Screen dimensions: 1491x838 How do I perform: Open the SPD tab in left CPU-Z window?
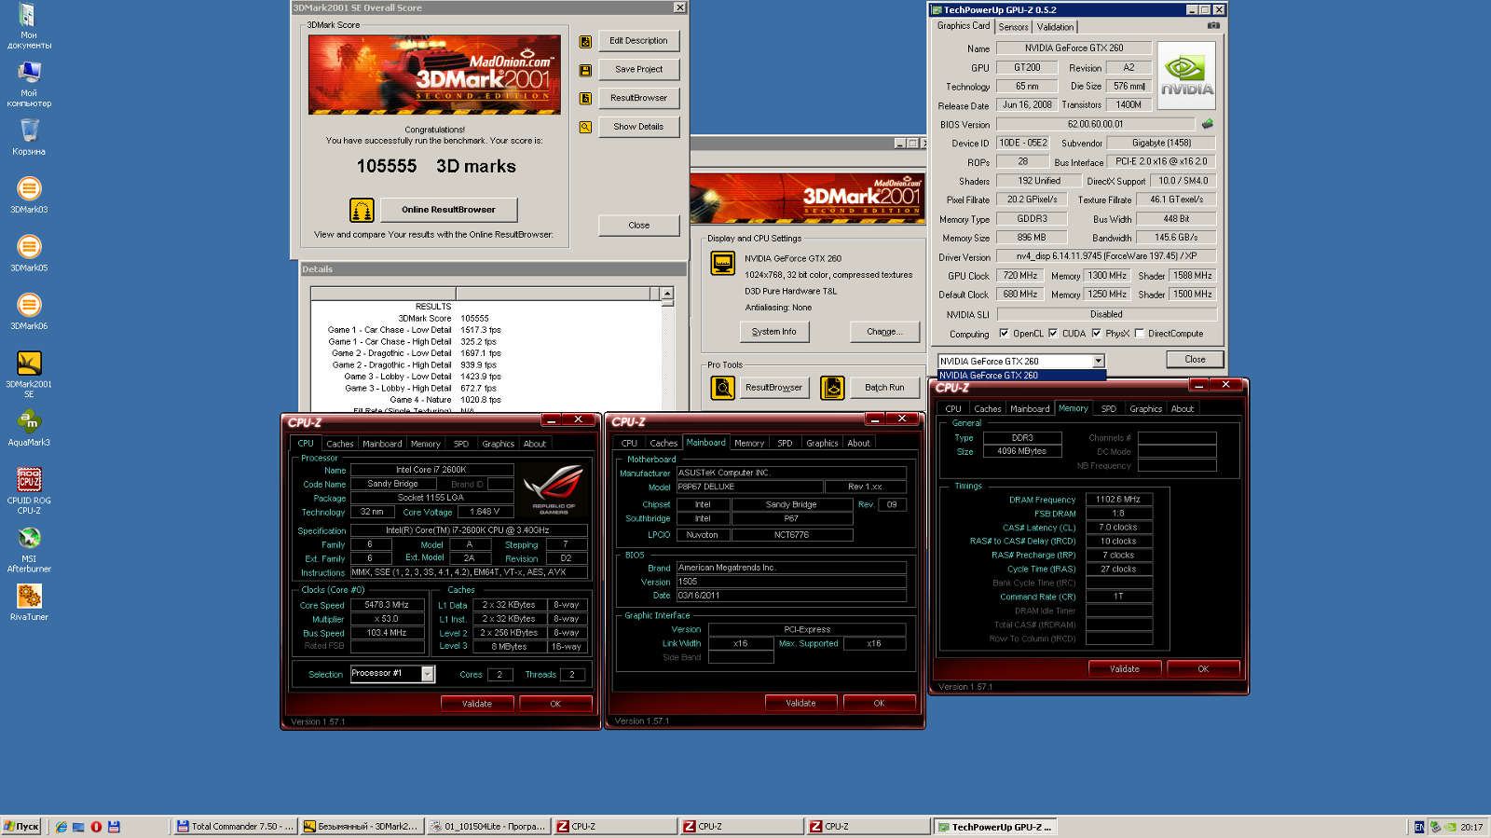[x=461, y=444]
